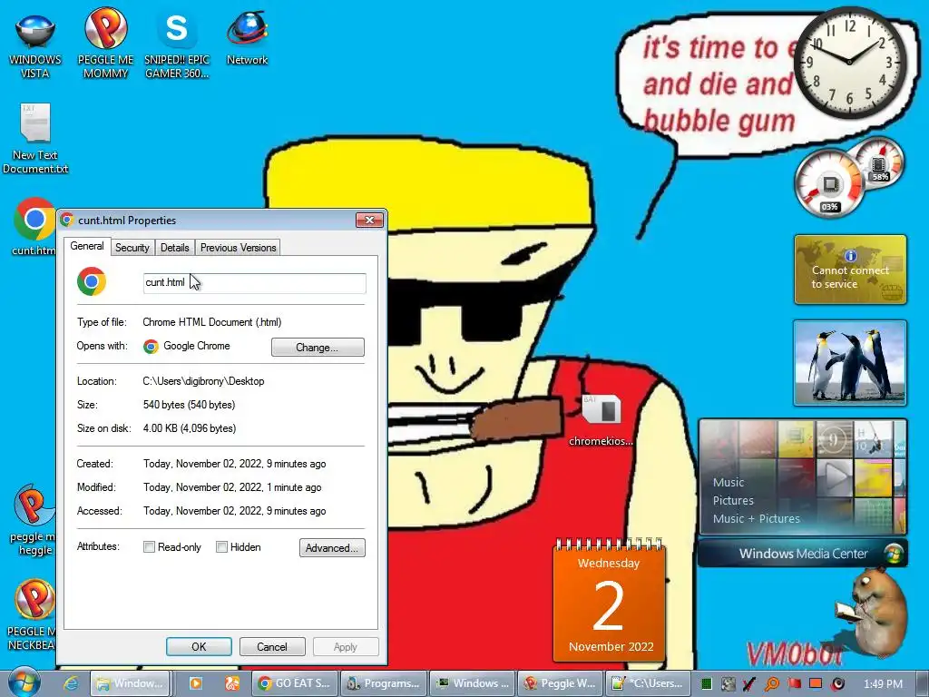Viewport: 929px width, 697px height.
Task: Select the cunt.html Chrome icon on desktop
Action: click(34, 226)
